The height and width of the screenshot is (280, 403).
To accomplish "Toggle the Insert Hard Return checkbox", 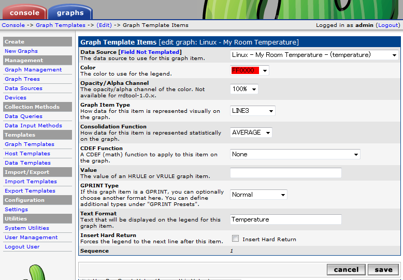I will [x=235, y=239].
